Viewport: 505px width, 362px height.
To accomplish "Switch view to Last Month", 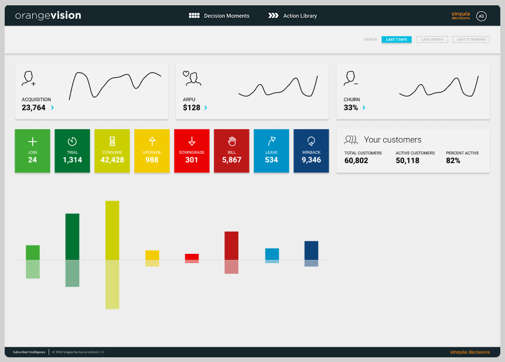I will tap(432, 40).
